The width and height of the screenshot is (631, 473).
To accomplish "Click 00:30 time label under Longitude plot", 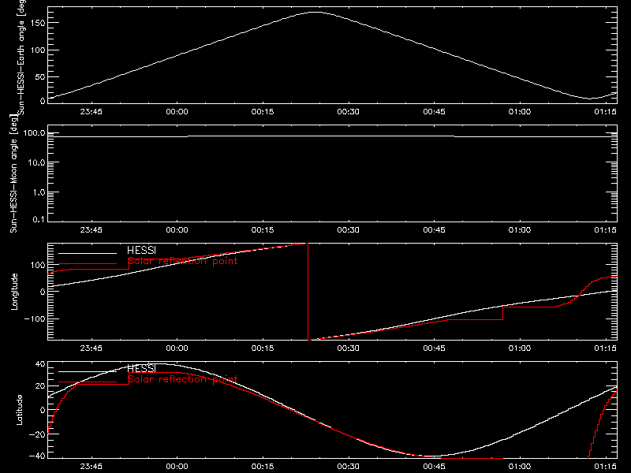I will click(349, 348).
